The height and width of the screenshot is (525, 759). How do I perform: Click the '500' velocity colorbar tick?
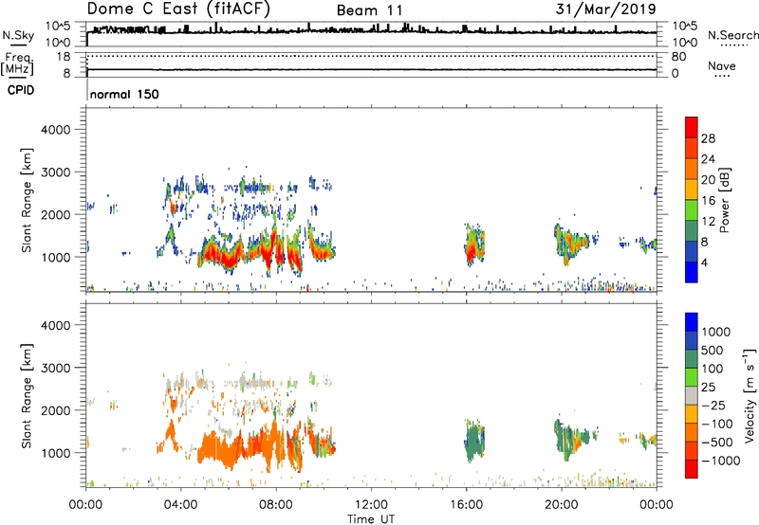click(713, 351)
